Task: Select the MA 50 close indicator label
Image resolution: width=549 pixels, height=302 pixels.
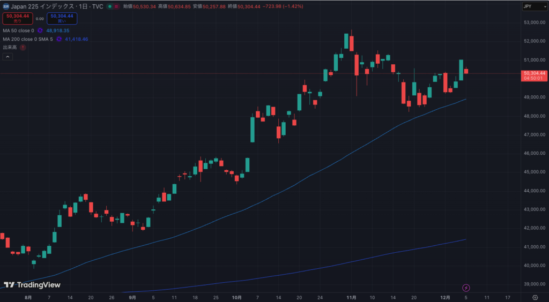Action: (18, 31)
